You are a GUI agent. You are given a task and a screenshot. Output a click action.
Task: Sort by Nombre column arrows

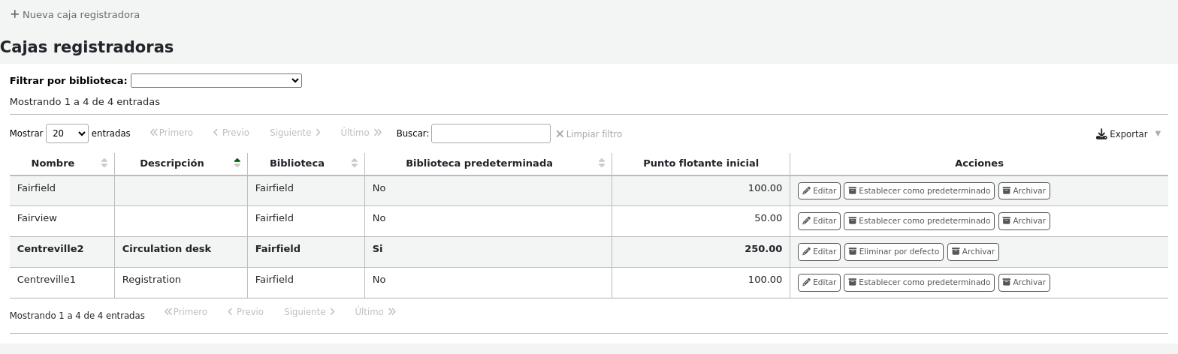tap(104, 163)
